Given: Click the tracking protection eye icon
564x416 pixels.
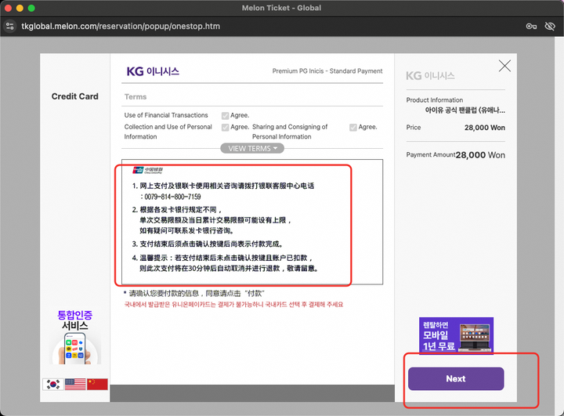Looking at the screenshot, I should coord(550,27).
